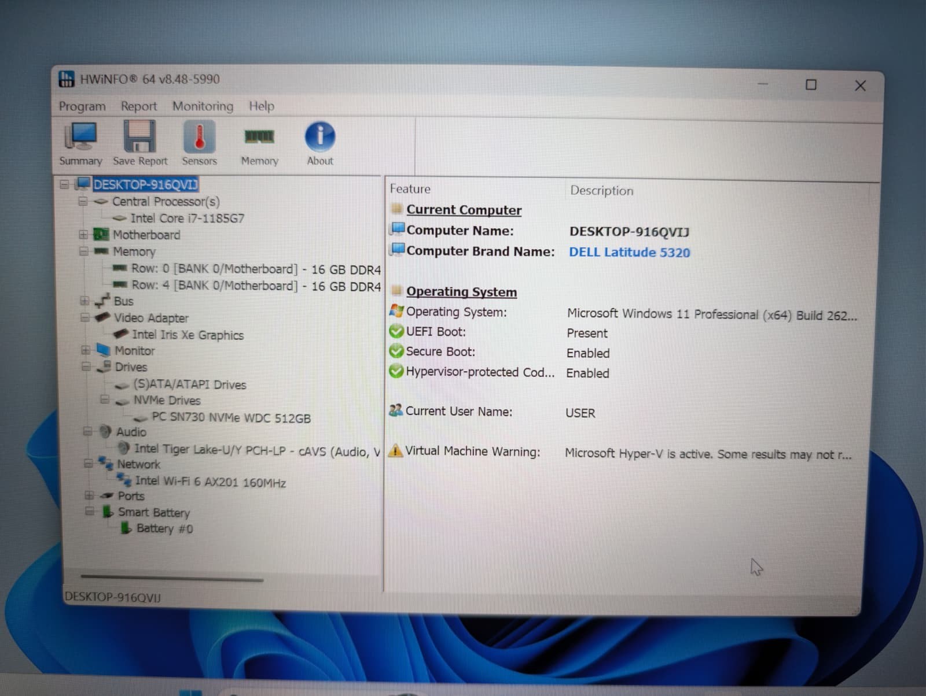The width and height of the screenshot is (926, 696).
Task: Select Intel Iris Xe Graphics
Action: click(x=188, y=335)
